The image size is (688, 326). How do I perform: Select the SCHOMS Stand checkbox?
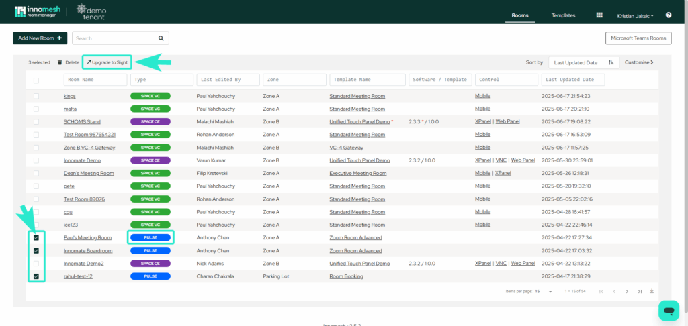36,122
